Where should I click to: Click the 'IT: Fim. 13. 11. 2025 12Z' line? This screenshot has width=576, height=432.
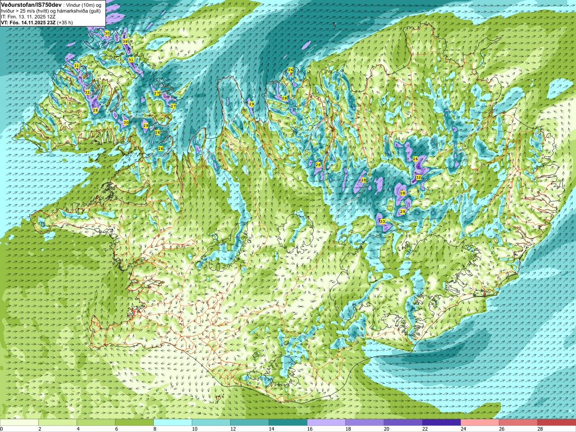click(x=28, y=17)
